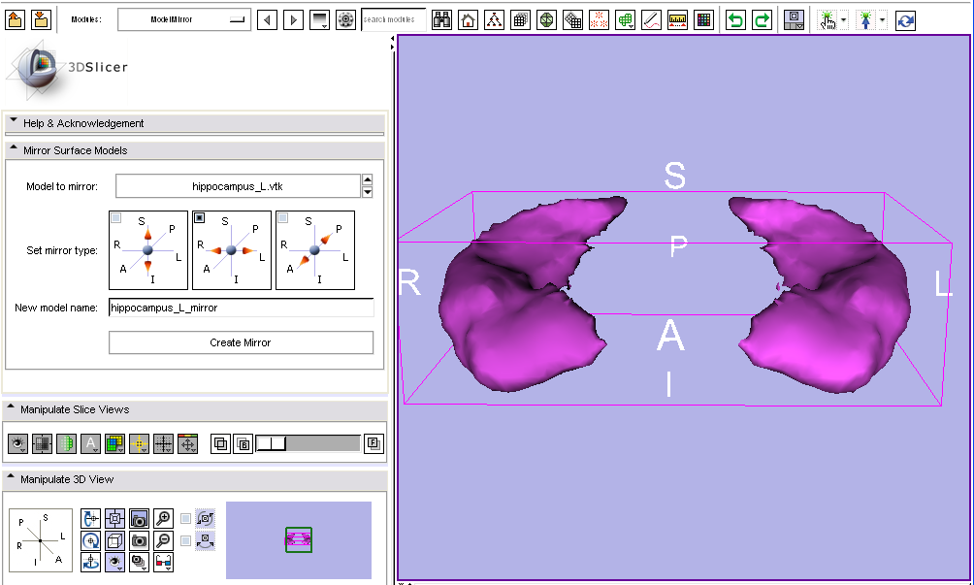Click the eye icon in Manipulate Slice Views
The image size is (974, 585).
point(16,443)
